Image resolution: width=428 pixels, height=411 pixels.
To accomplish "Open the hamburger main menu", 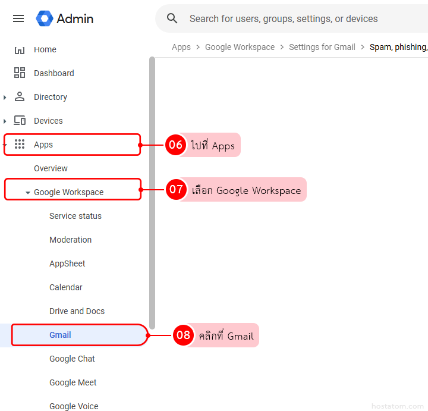I will pyautogui.click(x=18, y=18).
